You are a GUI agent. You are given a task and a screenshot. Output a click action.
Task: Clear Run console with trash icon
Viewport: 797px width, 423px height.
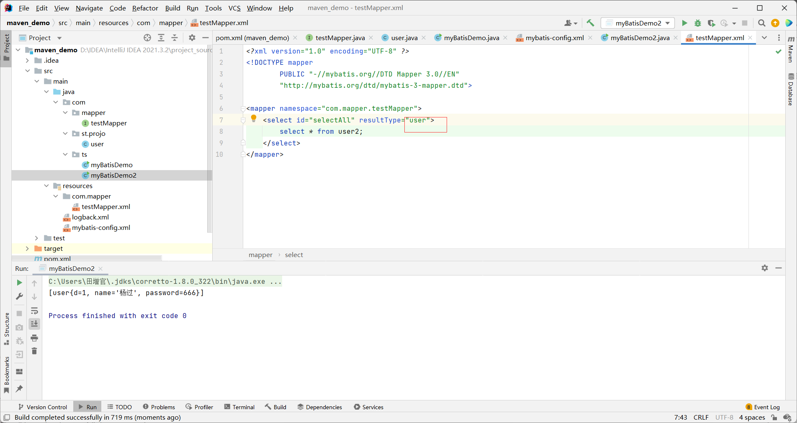tap(34, 351)
